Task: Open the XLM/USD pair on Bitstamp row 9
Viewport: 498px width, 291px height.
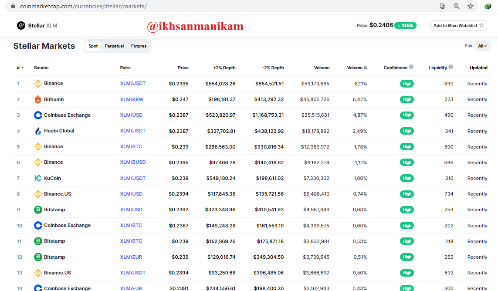Action: point(131,210)
